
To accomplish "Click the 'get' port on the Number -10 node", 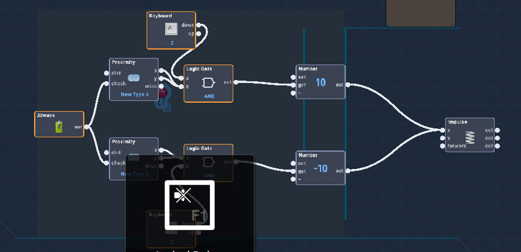I will click(x=293, y=171).
